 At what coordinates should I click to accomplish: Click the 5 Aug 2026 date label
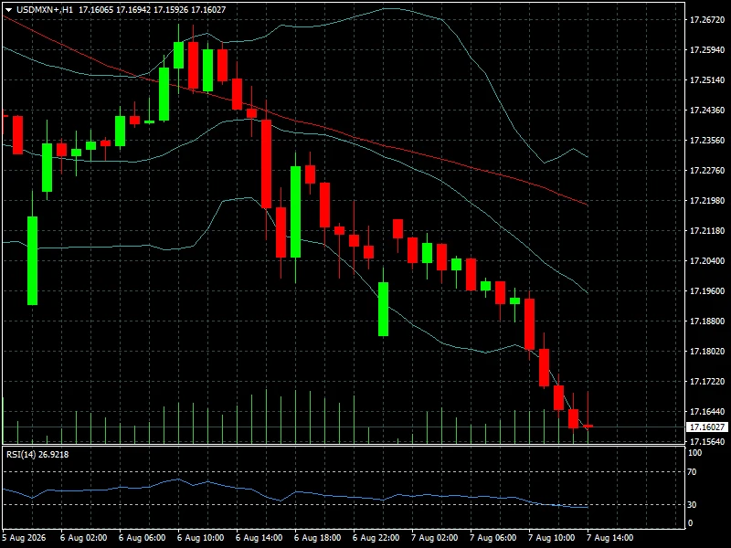point(25,538)
